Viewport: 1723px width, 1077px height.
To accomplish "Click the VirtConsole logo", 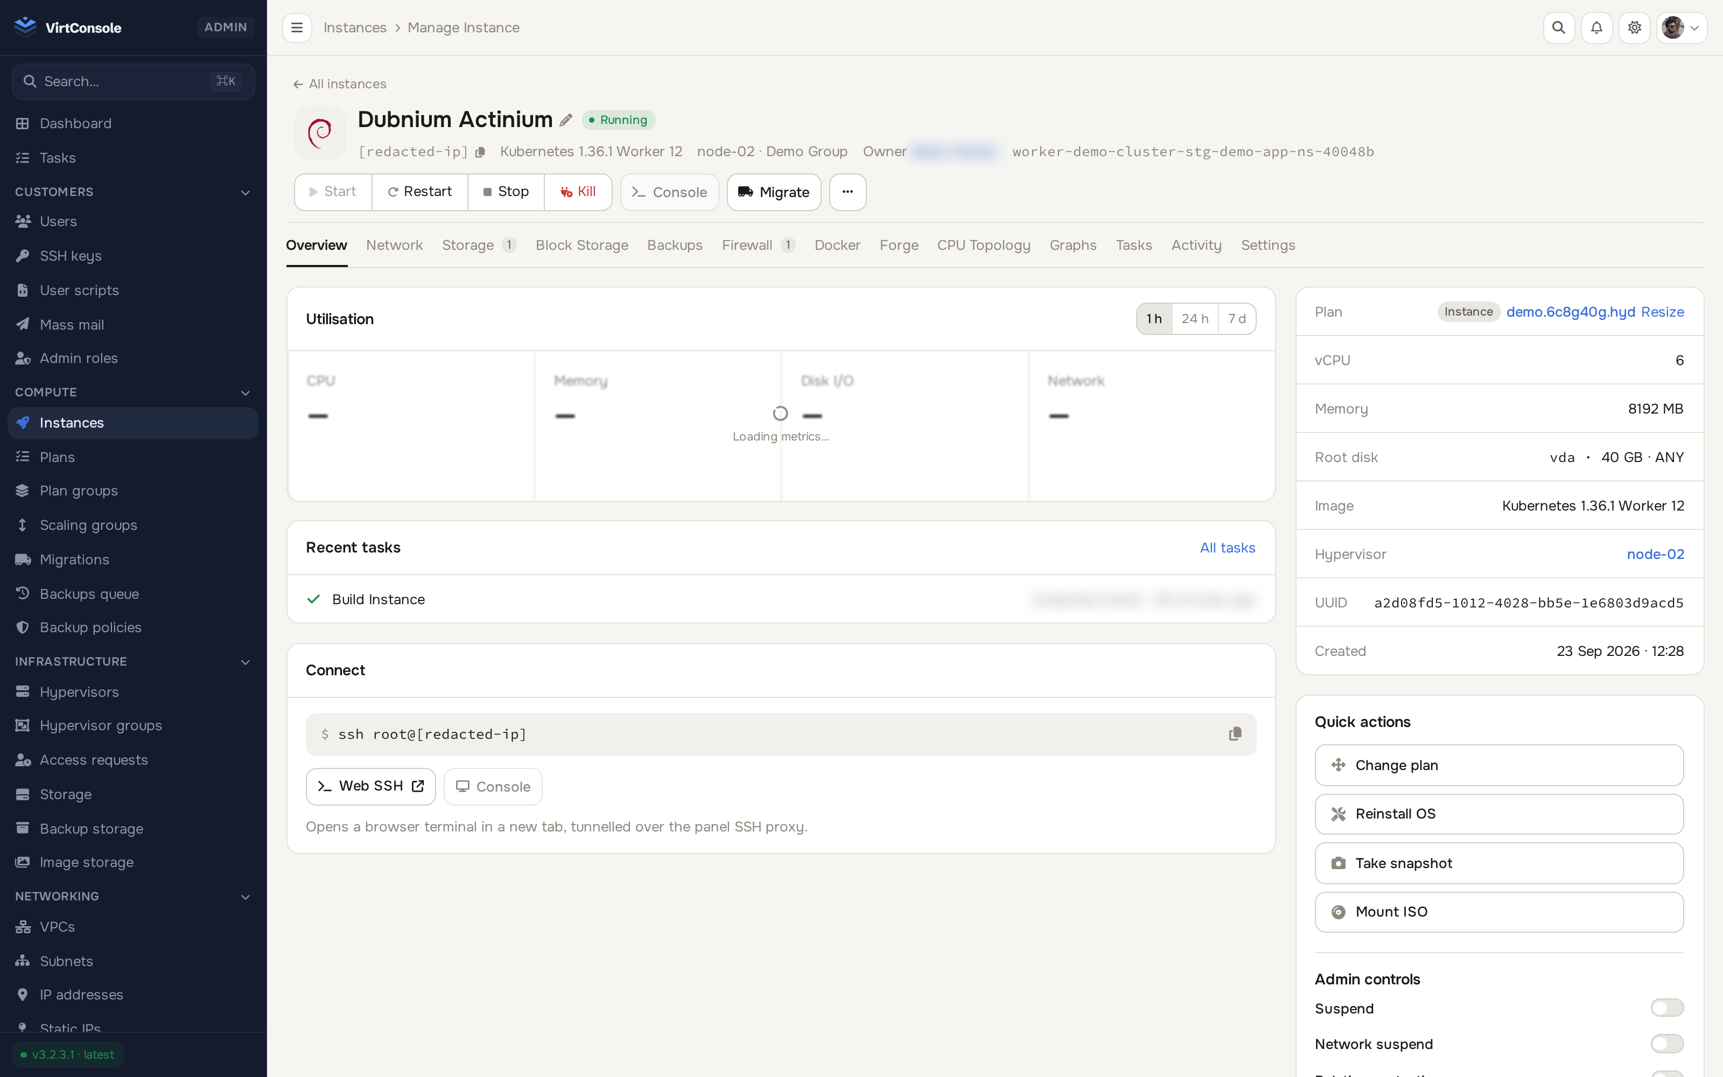I will pyautogui.click(x=68, y=27).
